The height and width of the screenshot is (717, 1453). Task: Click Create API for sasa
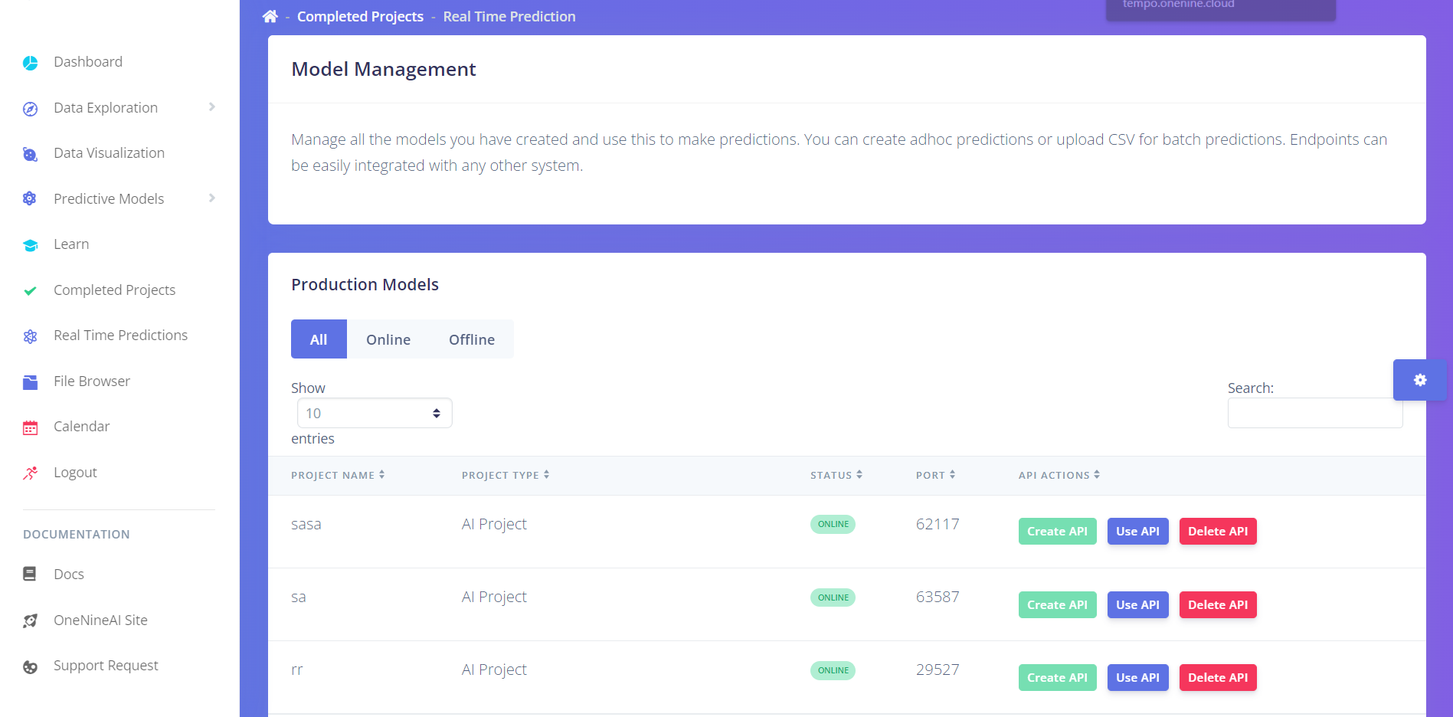1057,532
